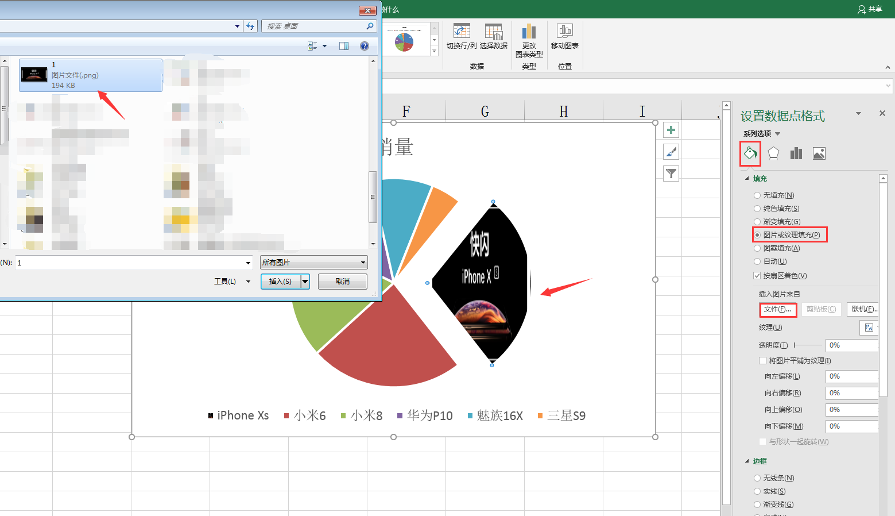The height and width of the screenshot is (516, 895).
Task: Open the 纹理 texture dropdown
Action: tap(869, 328)
